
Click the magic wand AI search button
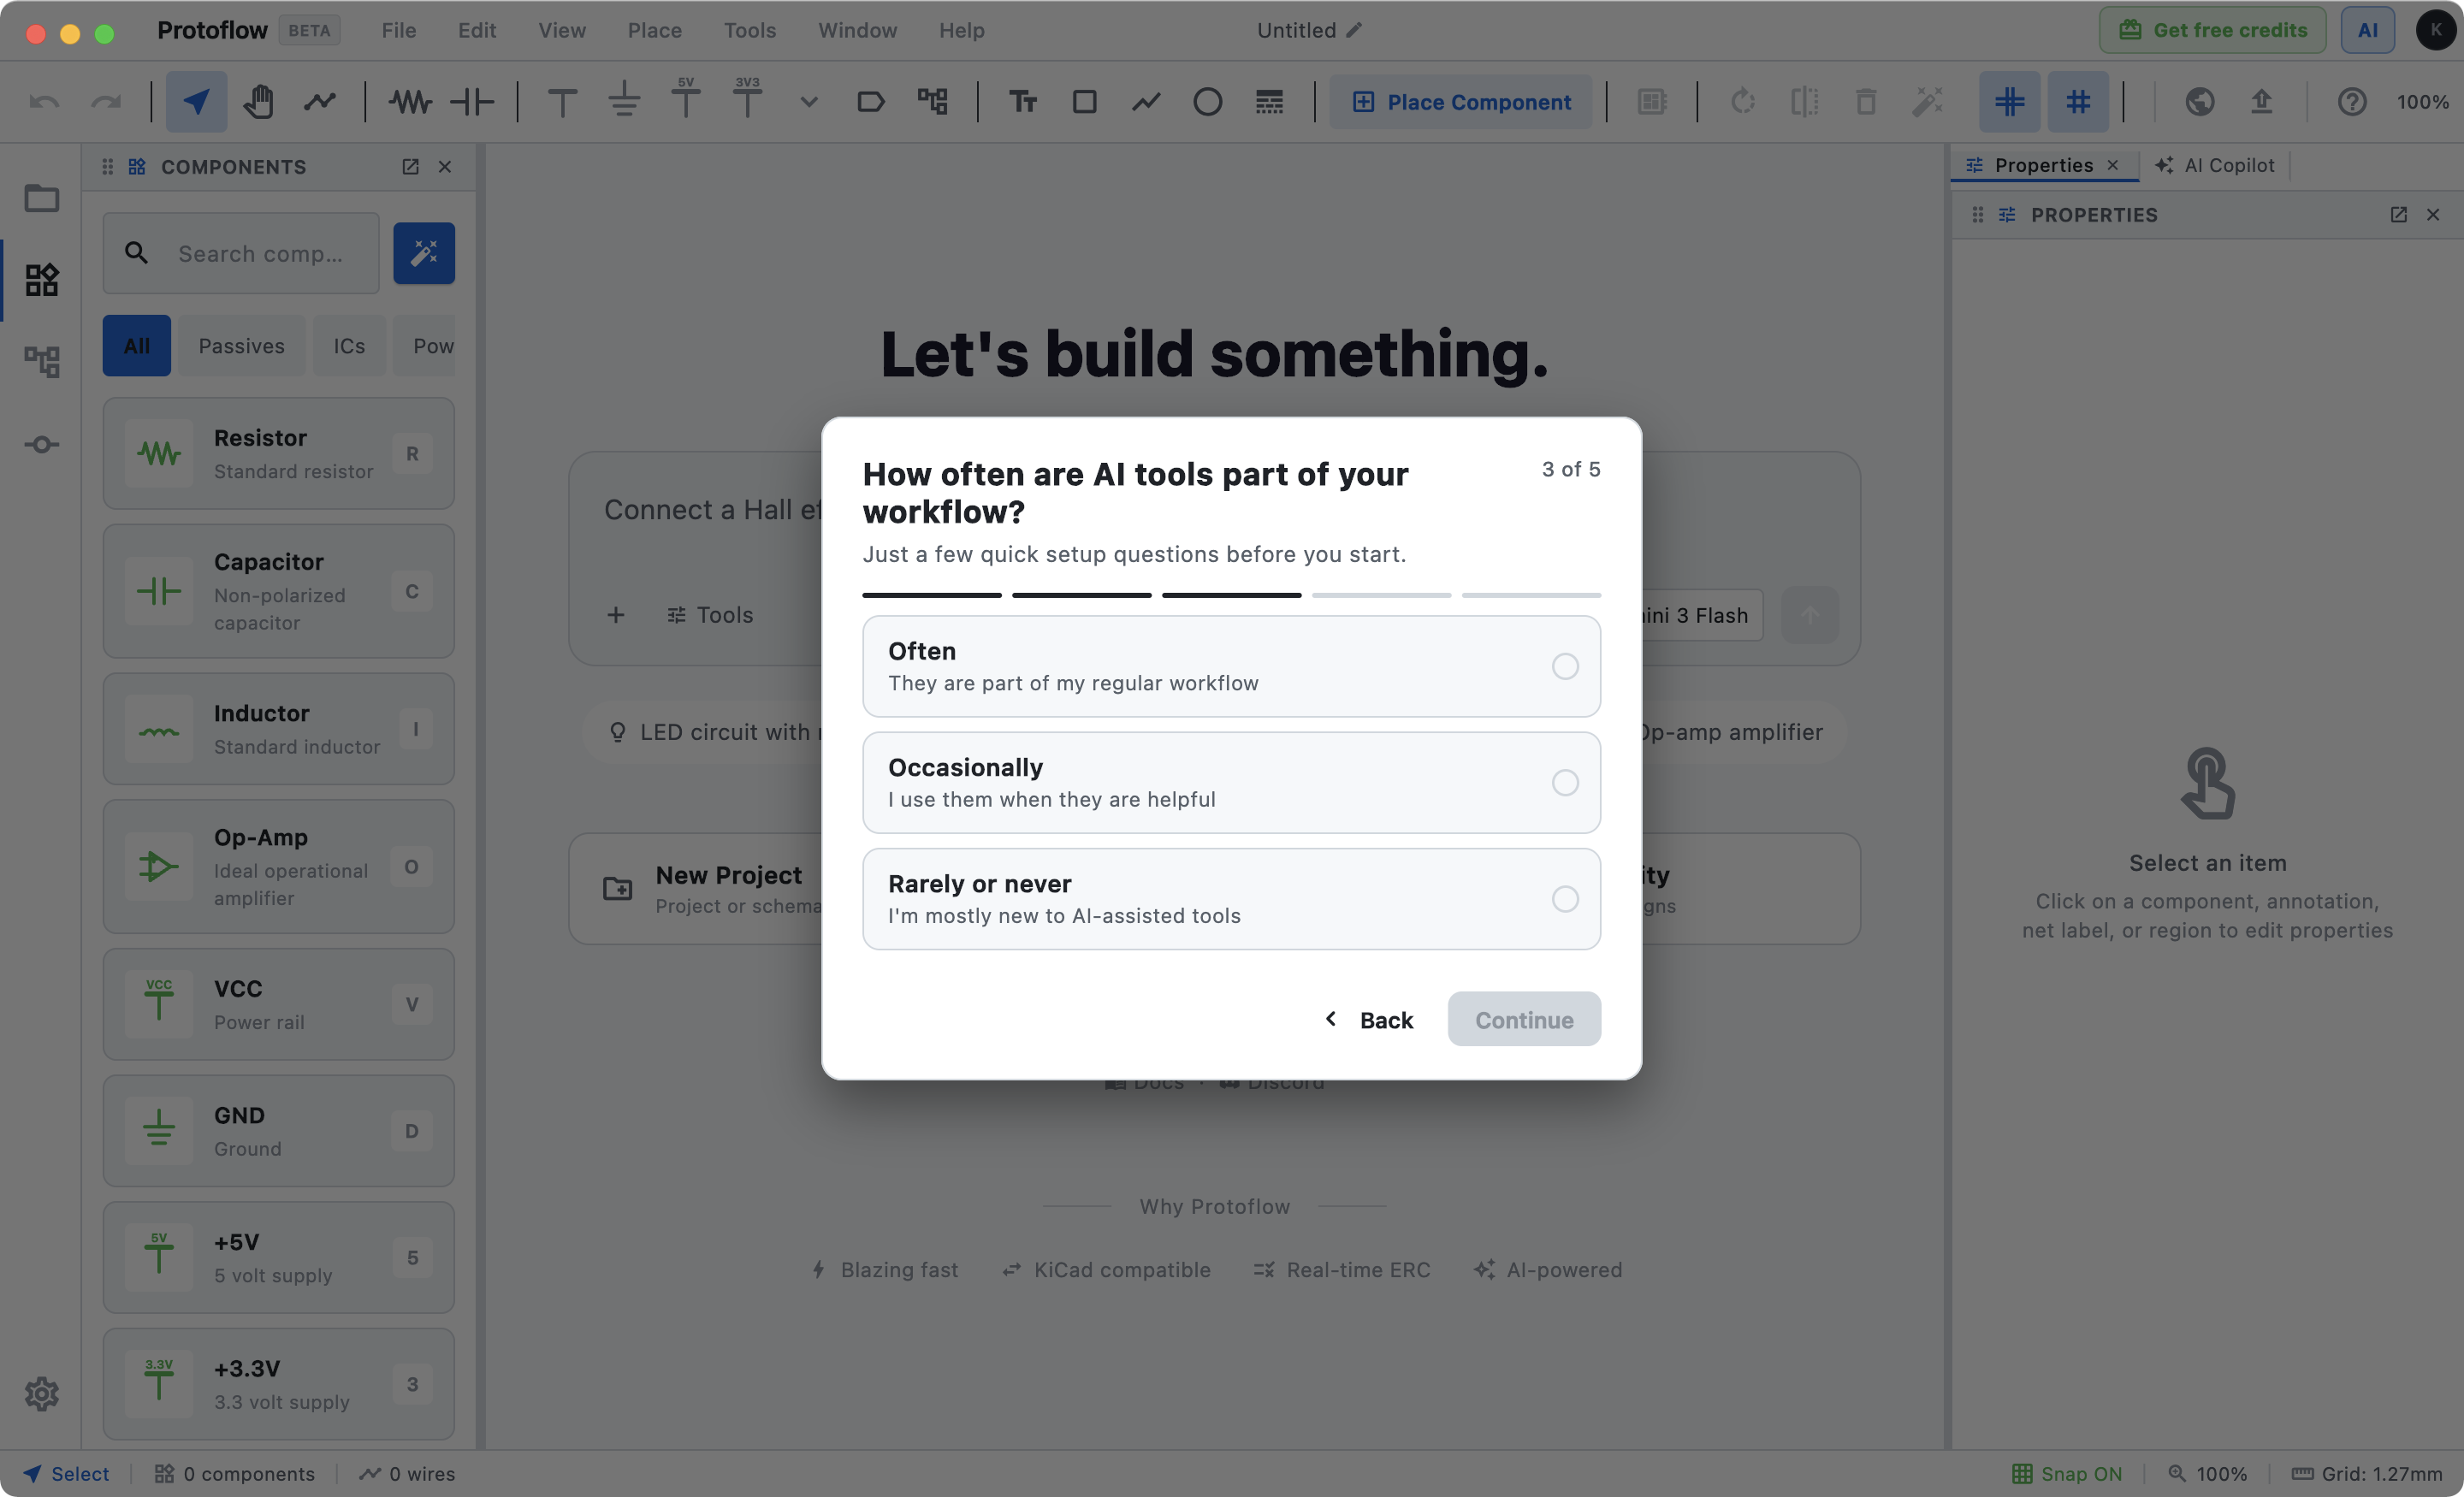pyautogui.click(x=424, y=253)
